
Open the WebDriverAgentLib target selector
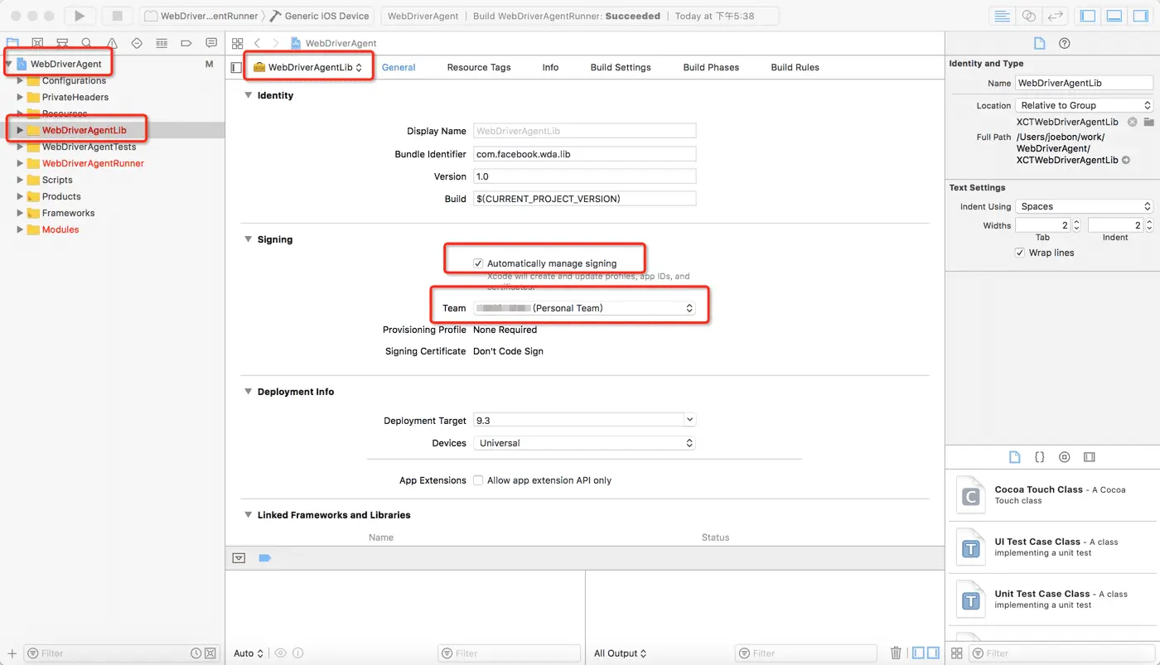pyautogui.click(x=308, y=67)
